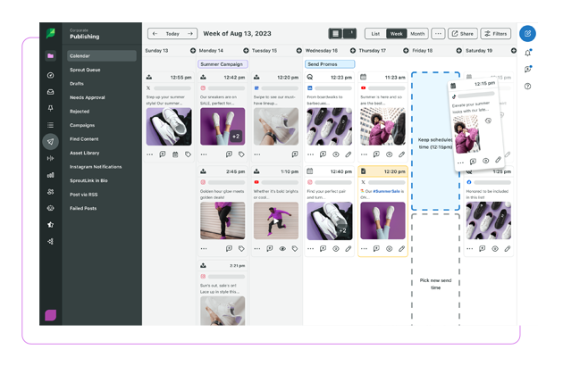Image resolution: width=563 pixels, height=366 pixels.
Task: Click the Share button
Action: 461,34
